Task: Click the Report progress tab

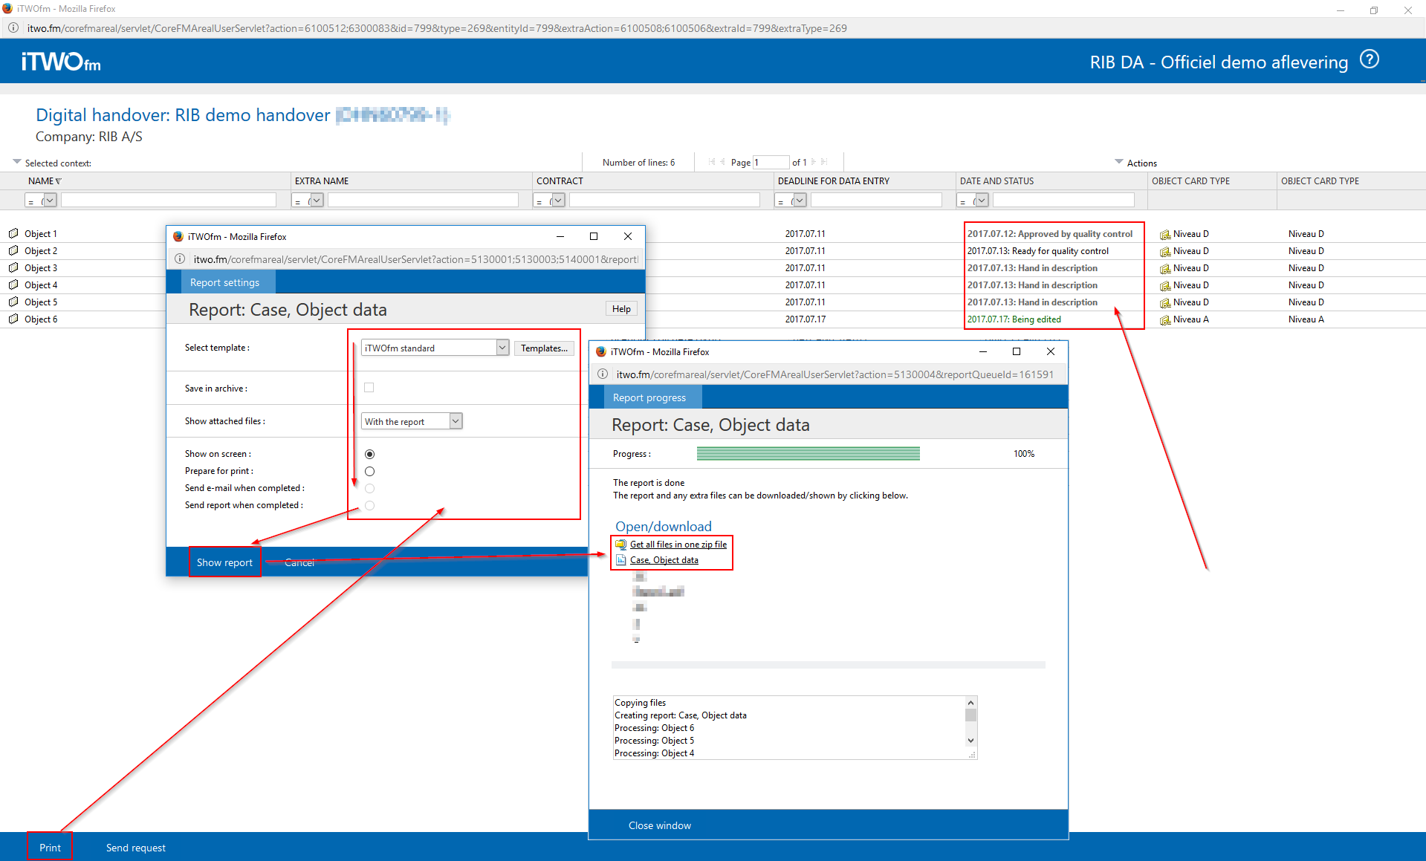Action: coord(649,397)
